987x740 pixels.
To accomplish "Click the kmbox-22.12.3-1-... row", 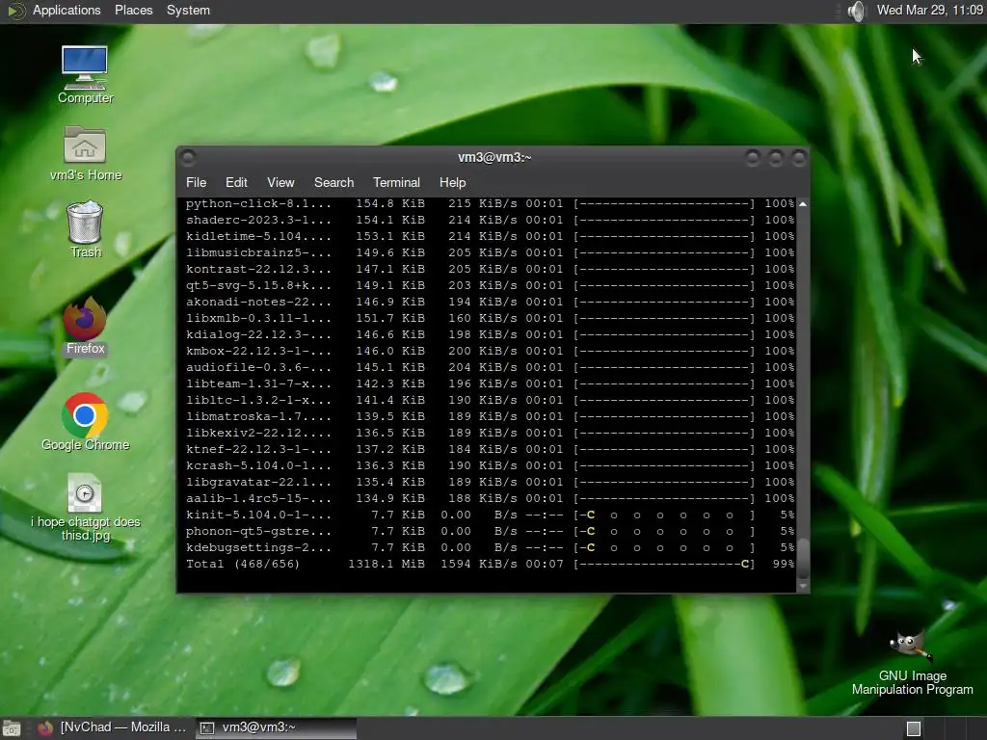I will [x=490, y=351].
